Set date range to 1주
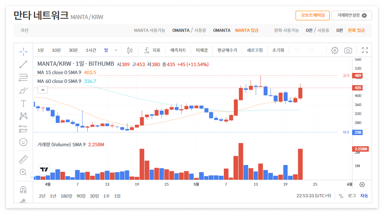384x214 pixels. click(106, 196)
